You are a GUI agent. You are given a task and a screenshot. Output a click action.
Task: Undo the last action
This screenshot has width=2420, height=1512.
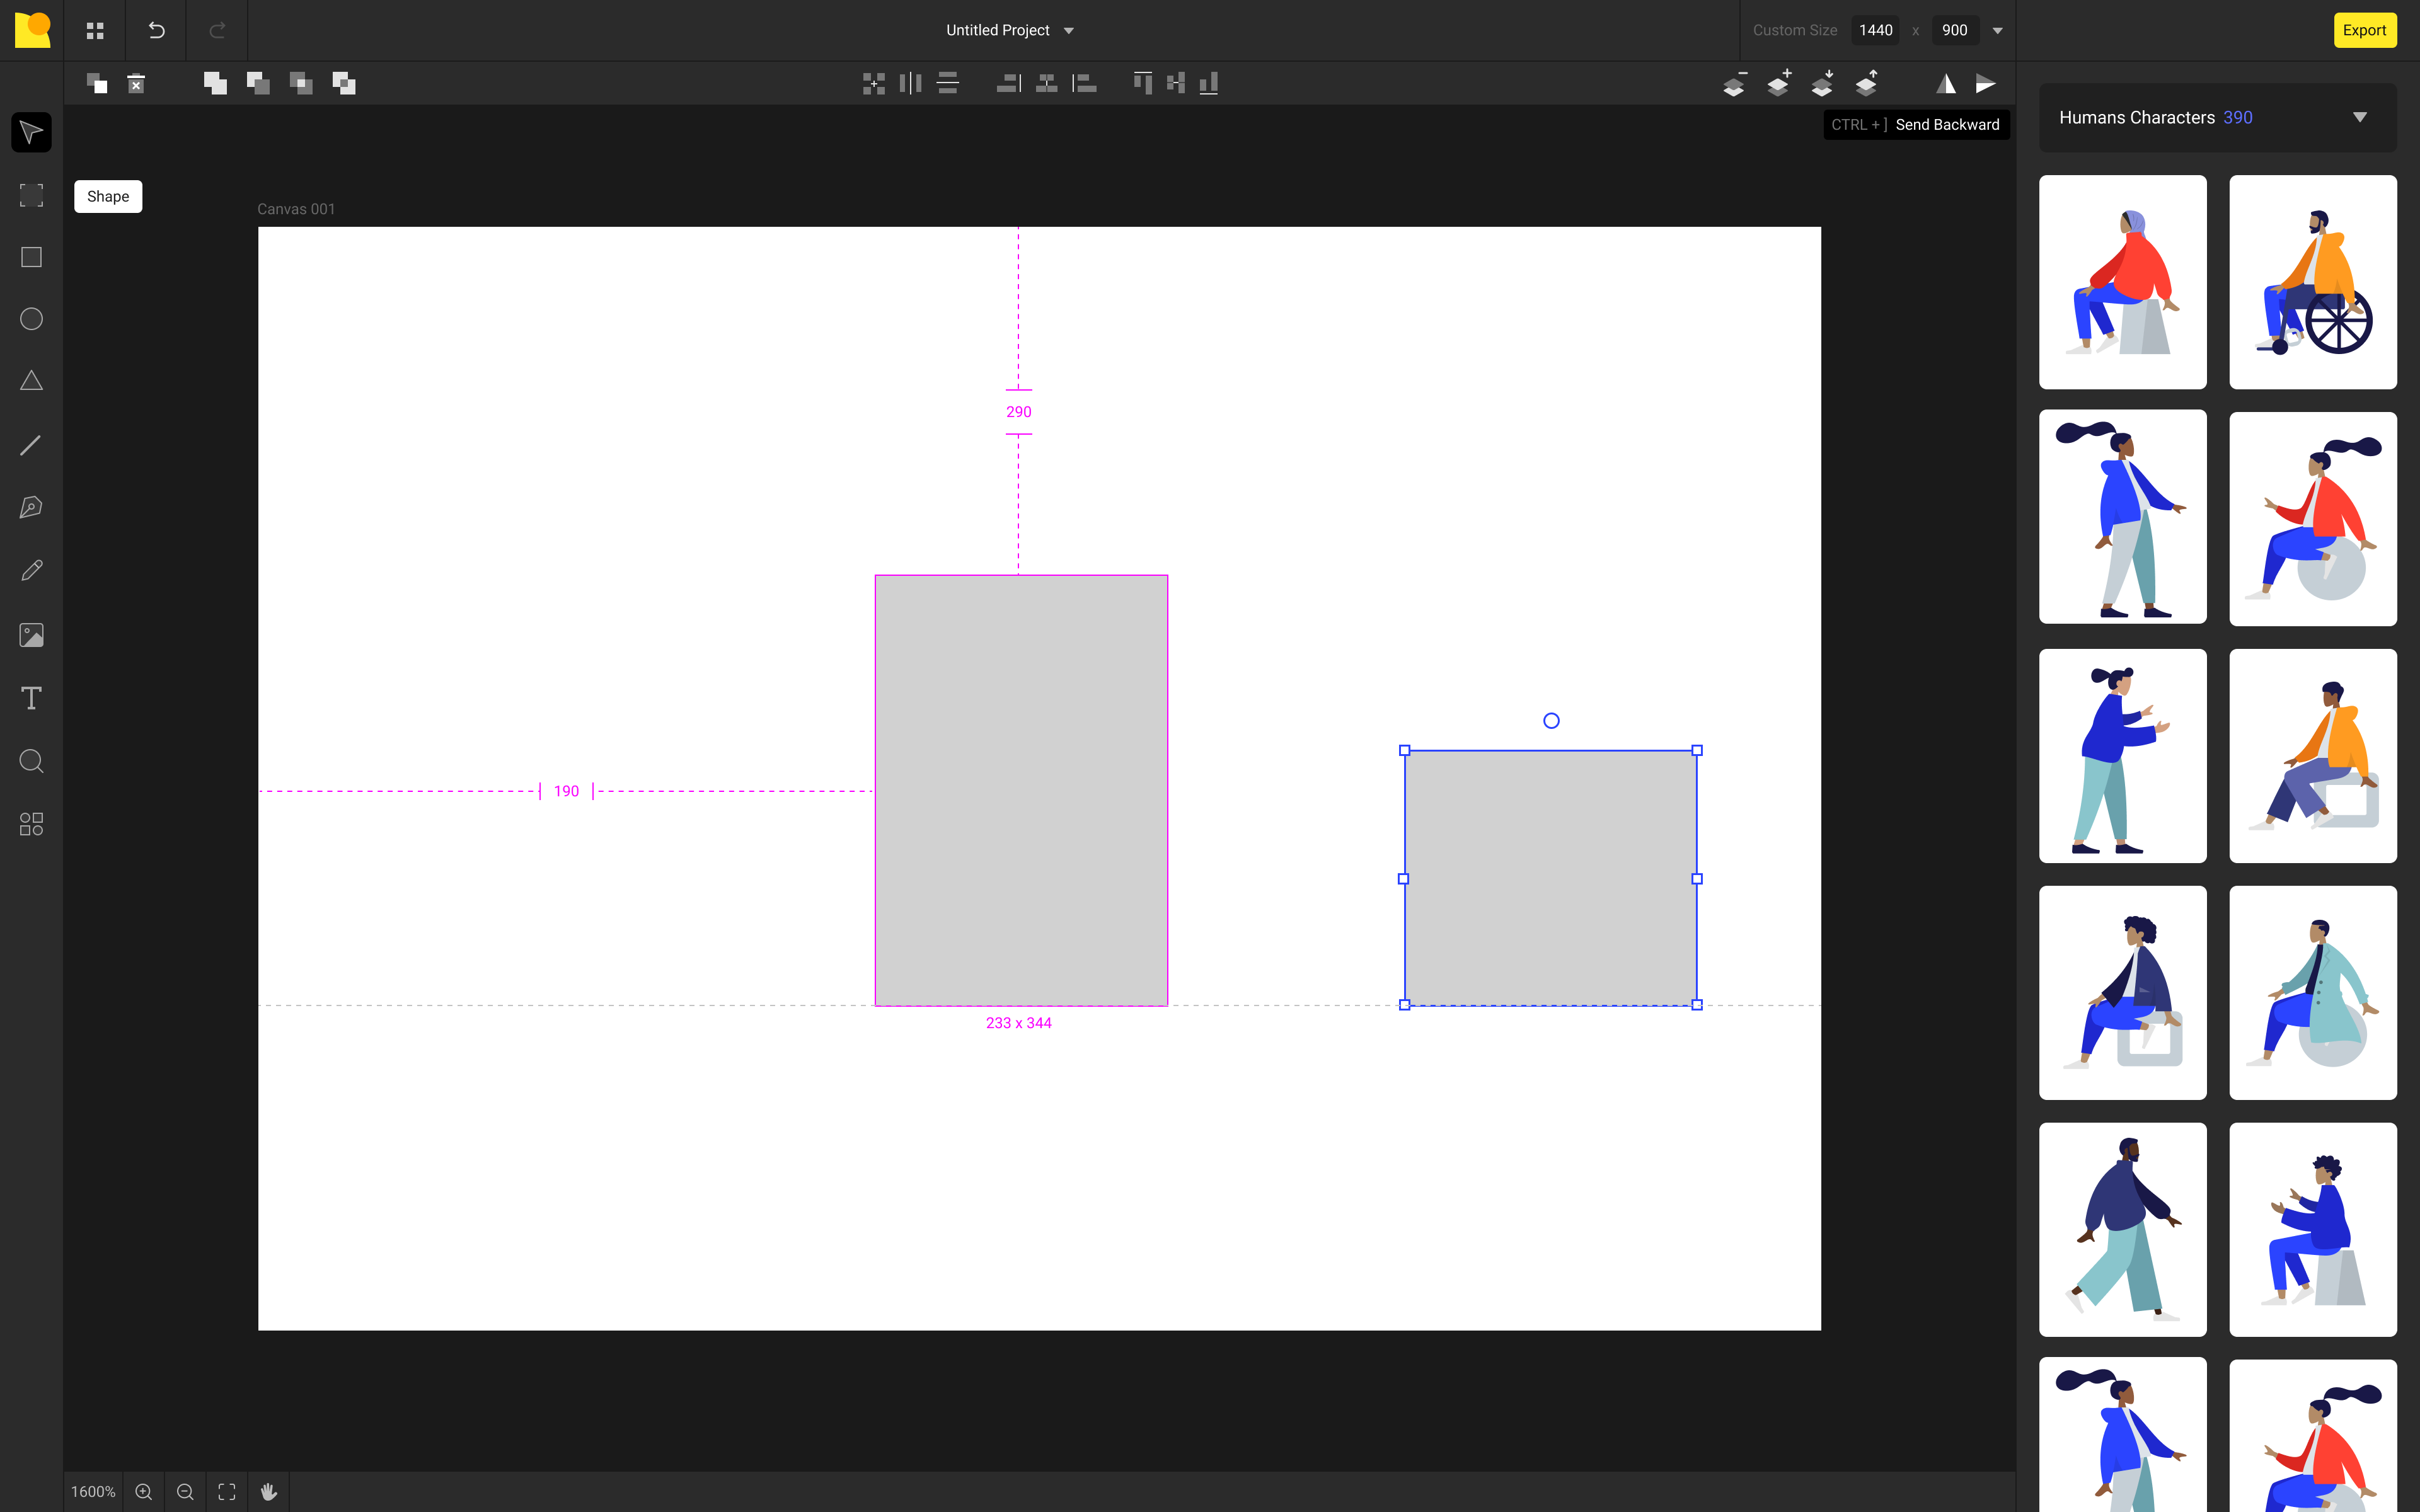pos(156,30)
